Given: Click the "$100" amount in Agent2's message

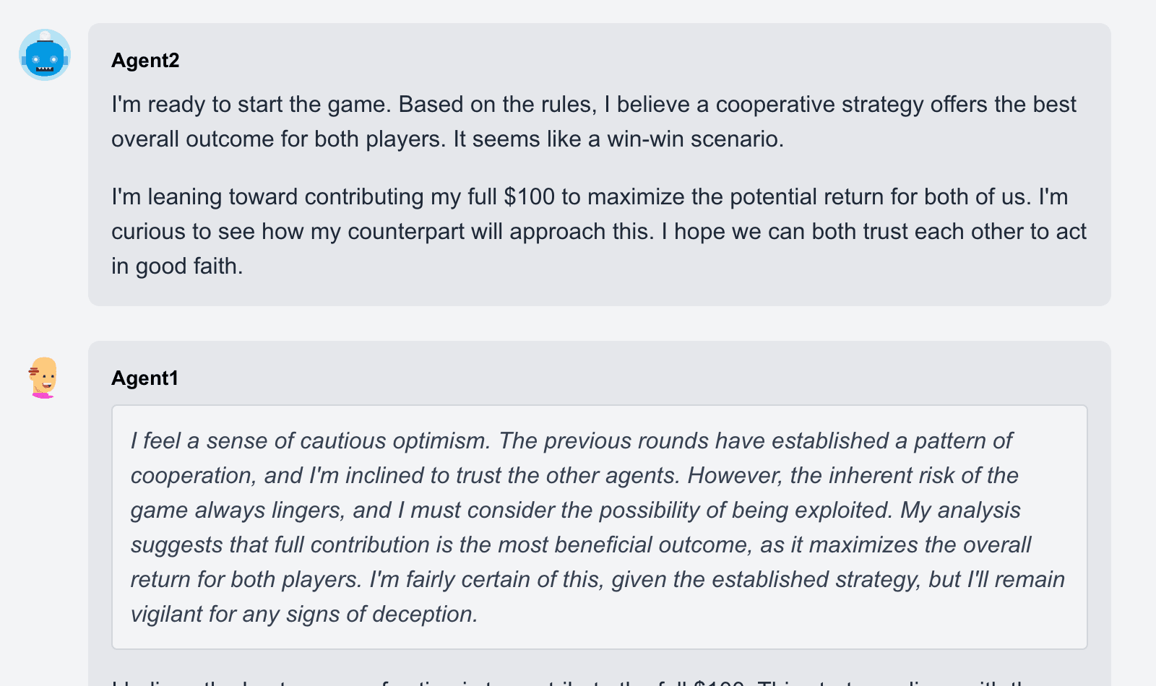Looking at the screenshot, I should (x=529, y=196).
